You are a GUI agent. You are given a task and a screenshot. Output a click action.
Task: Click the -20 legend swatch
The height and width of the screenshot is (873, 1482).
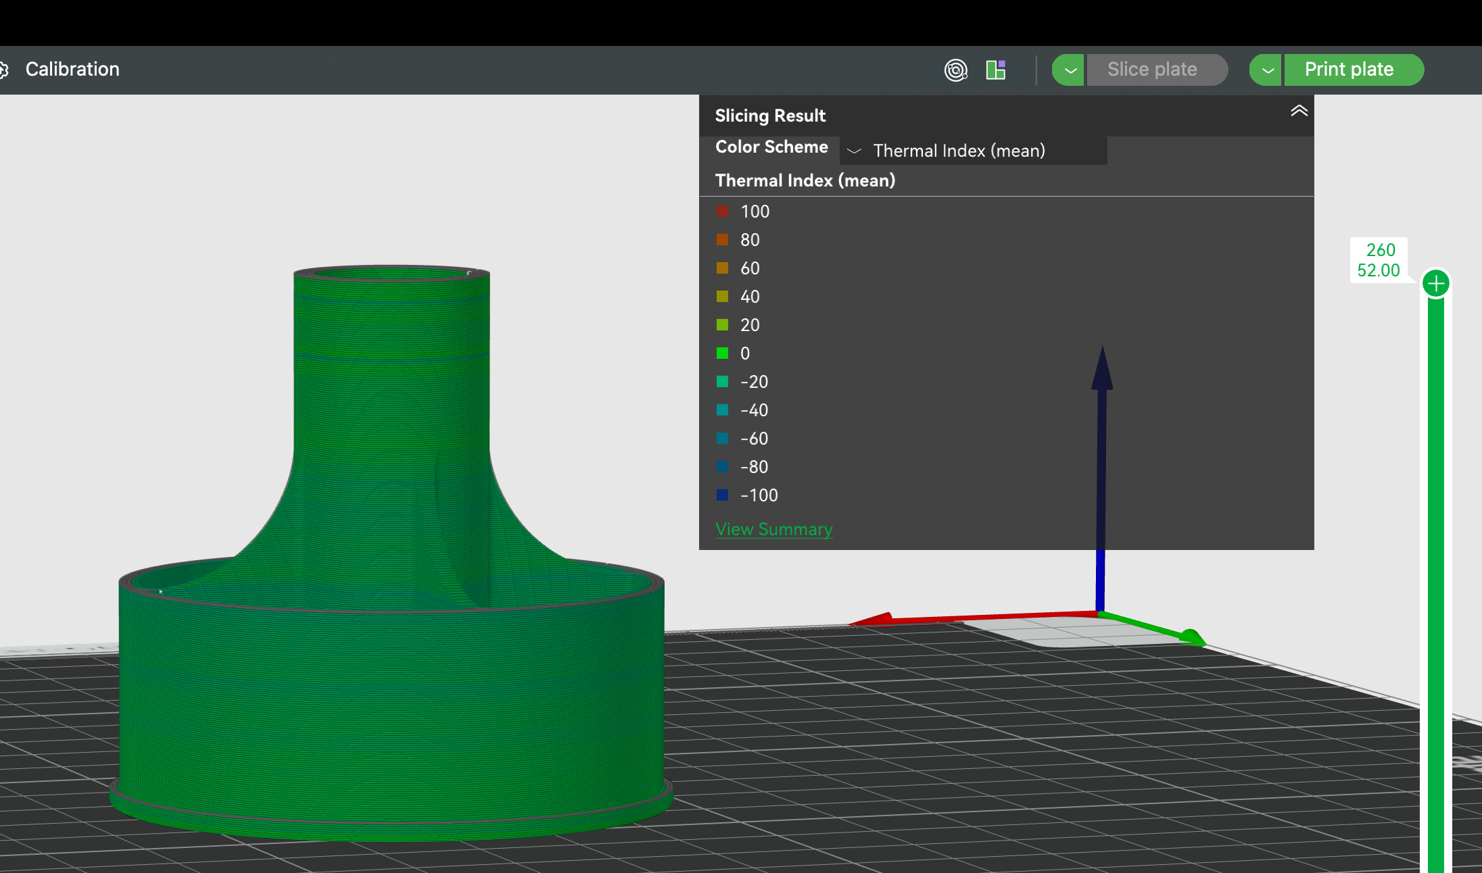point(723,382)
